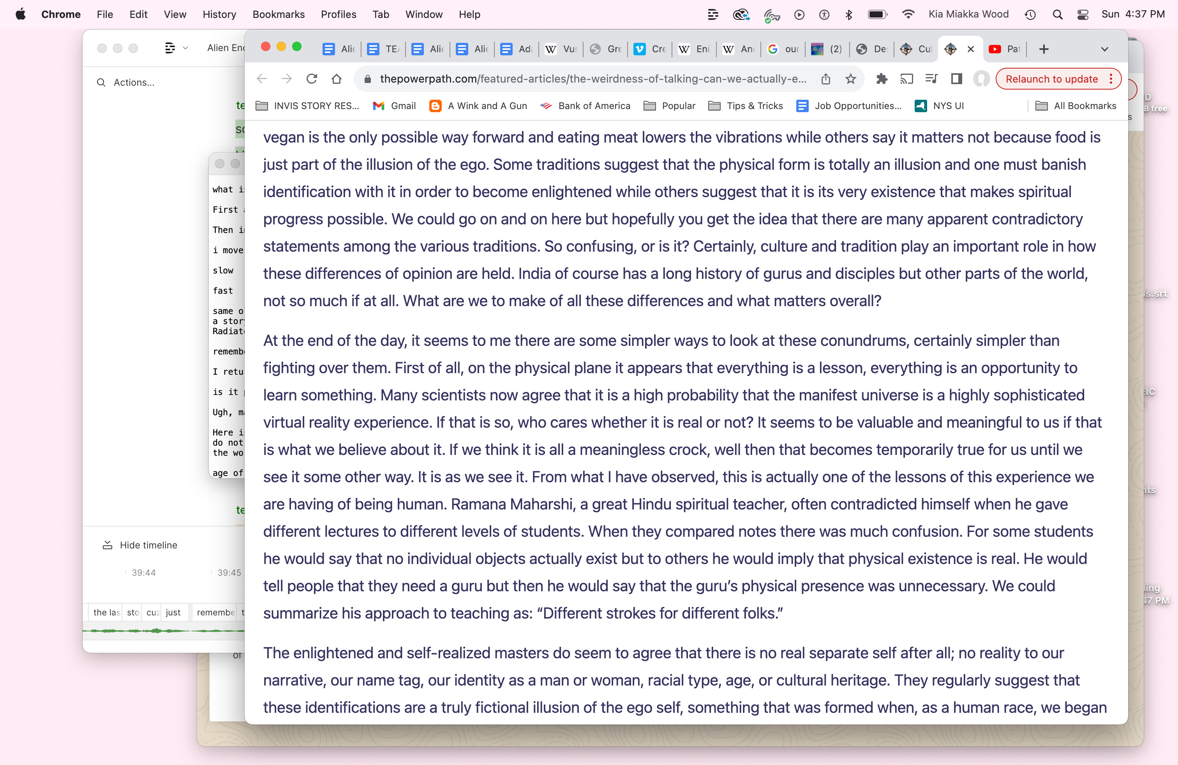Expand the All Bookmarks folder
The width and height of the screenshot is (1178, 765).
tap(1076, 106)
